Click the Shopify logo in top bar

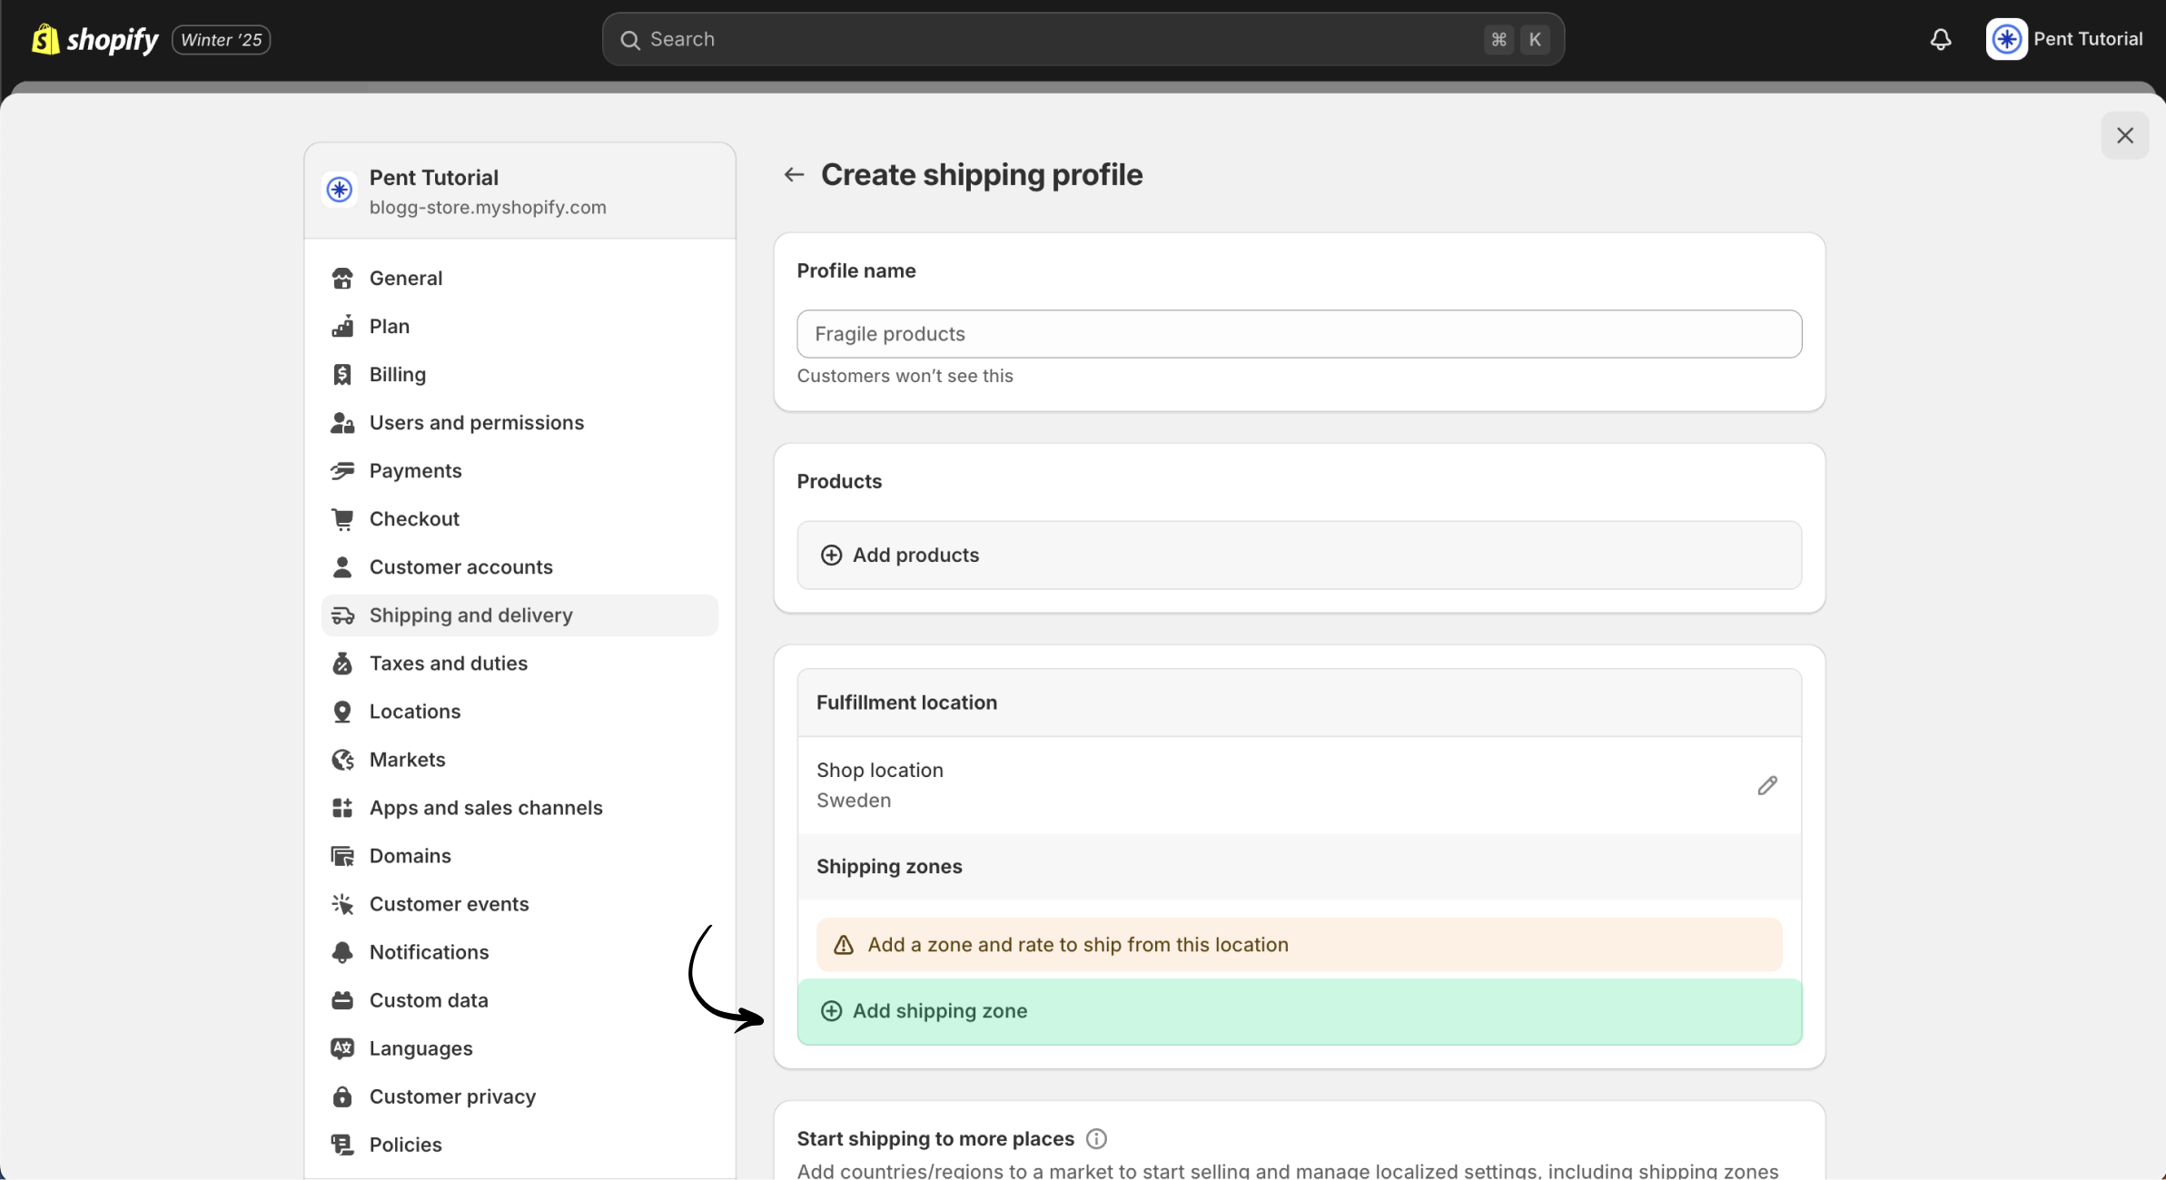click(94, 39)
